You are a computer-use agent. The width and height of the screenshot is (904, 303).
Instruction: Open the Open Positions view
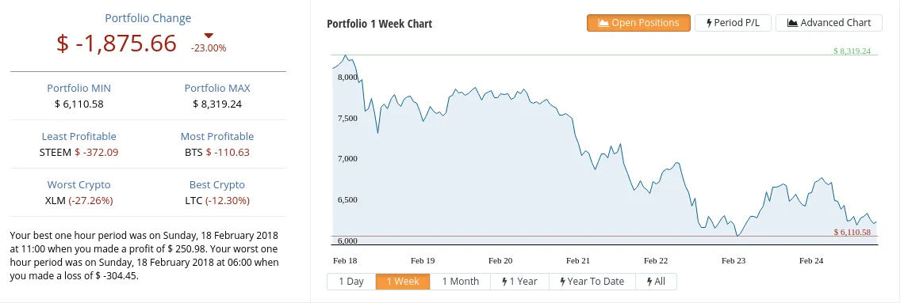click(x=638, y=23)
